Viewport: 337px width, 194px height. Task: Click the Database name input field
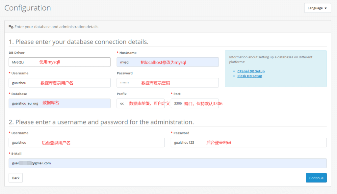(x=59, y=103)
